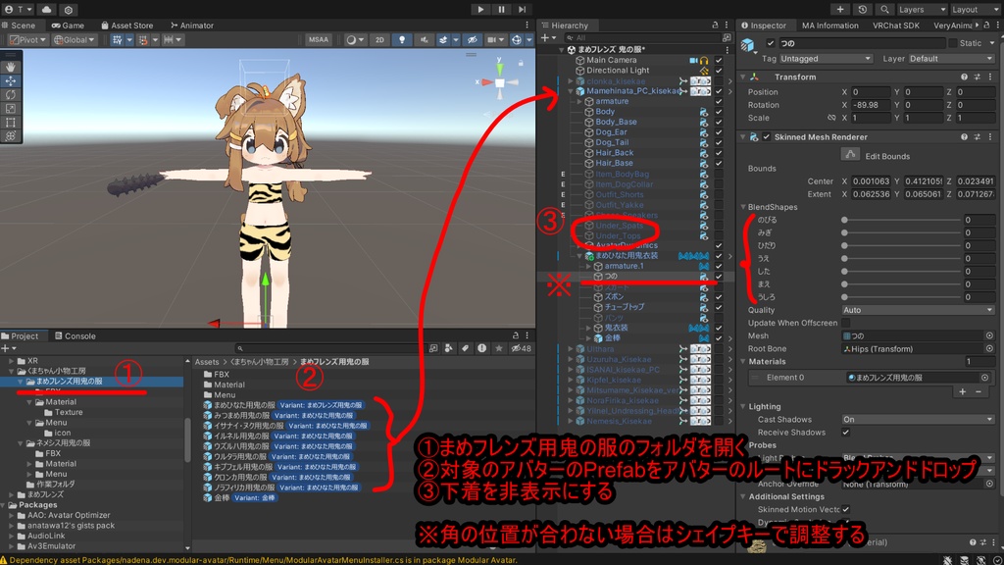The width and height of the screenshot is (1004, 565).
Task: Open the Layers dropdown
Action: (922, 10)
